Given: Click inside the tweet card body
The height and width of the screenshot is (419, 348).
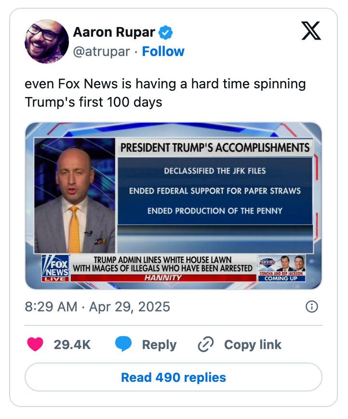Looking at the screenshot, I should point(174,208).
